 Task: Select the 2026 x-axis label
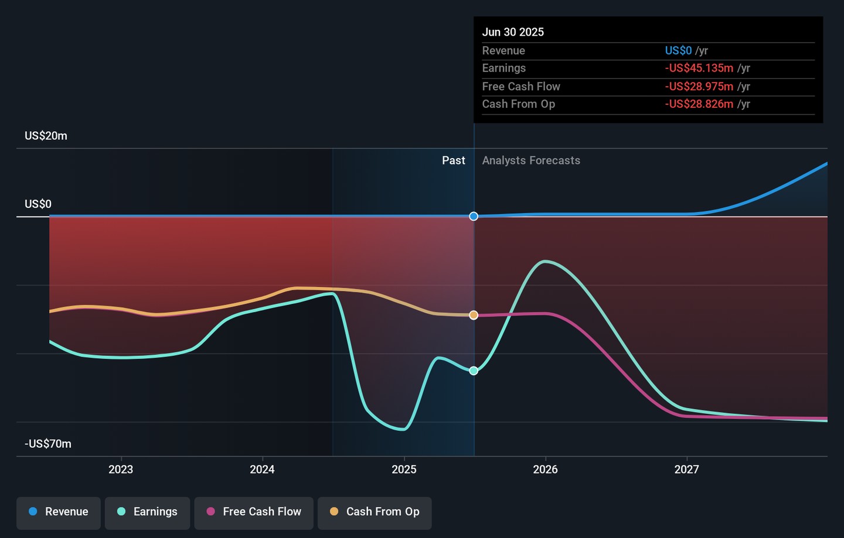pyautogui.click(x=545, y=470)
